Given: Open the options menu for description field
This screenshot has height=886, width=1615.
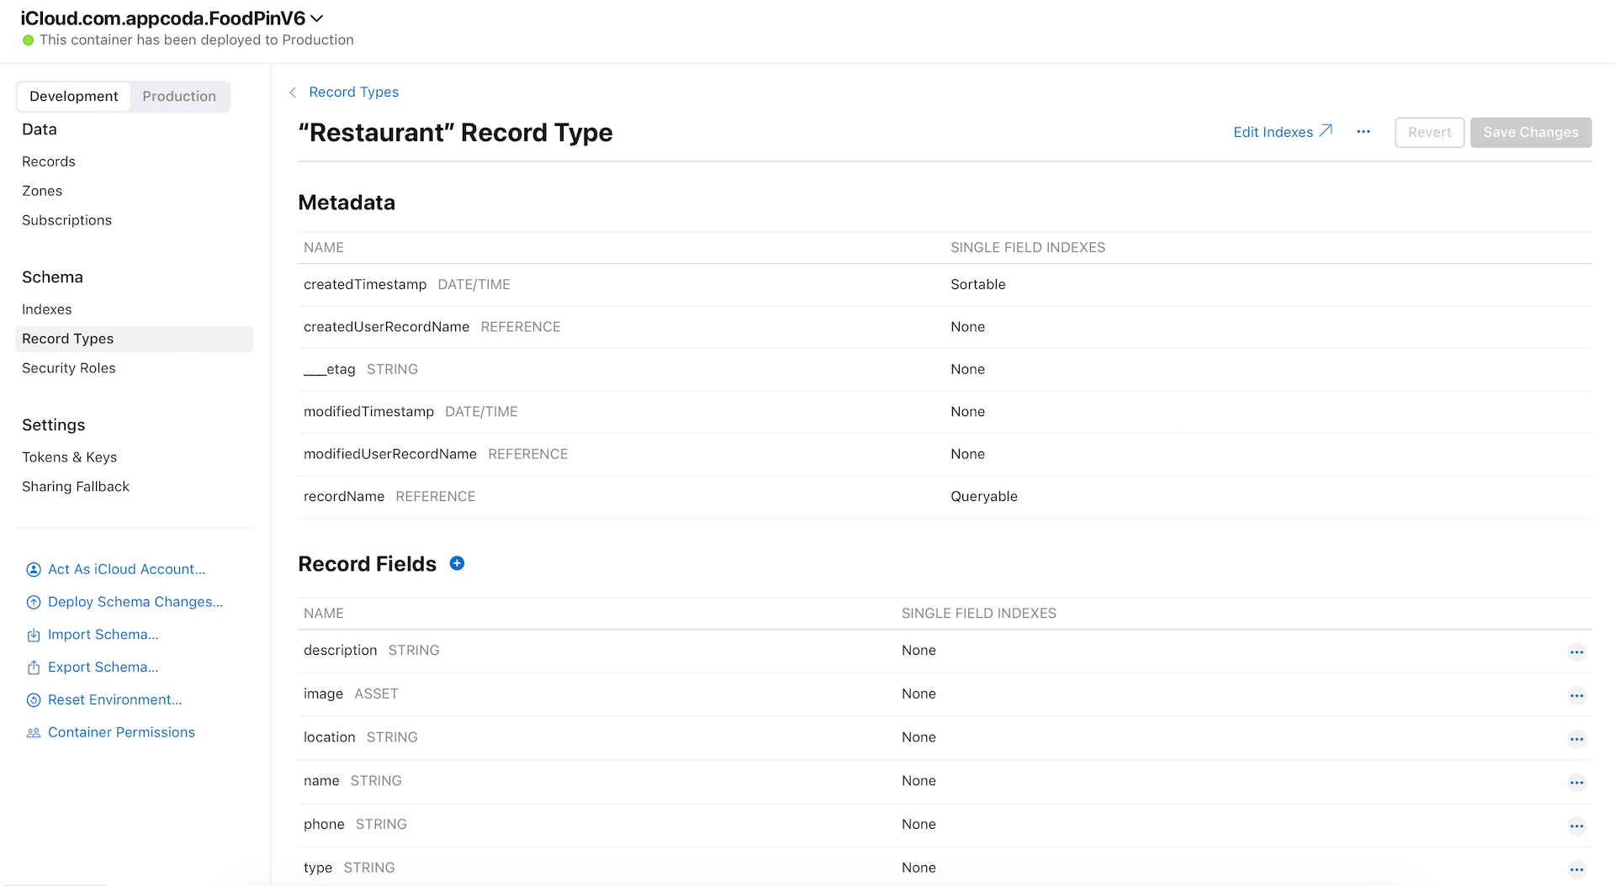Looking at the screenshot, I should 1576,651.
